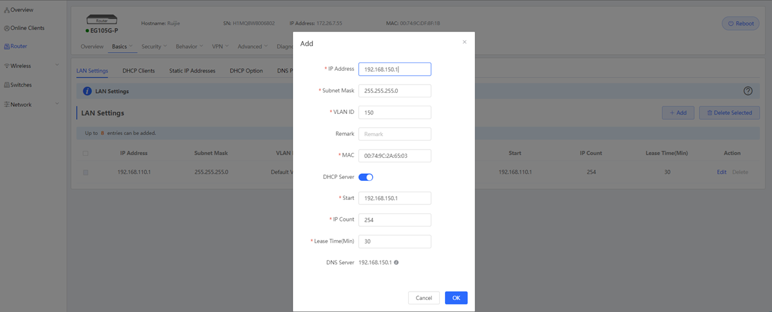Open the Overview sidebar item
The image size is (772, 312).
pyautogui.click(x=19, y=10)
